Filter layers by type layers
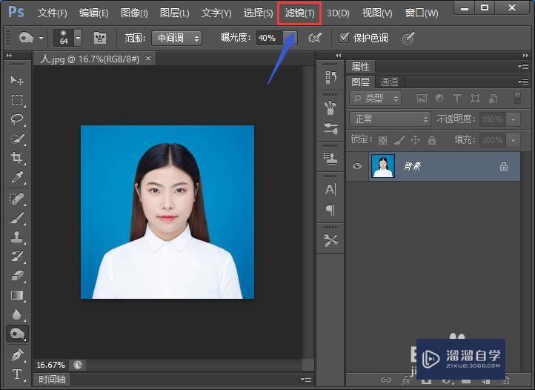Screen dimensions: 535x390 [x=457, y=99]
